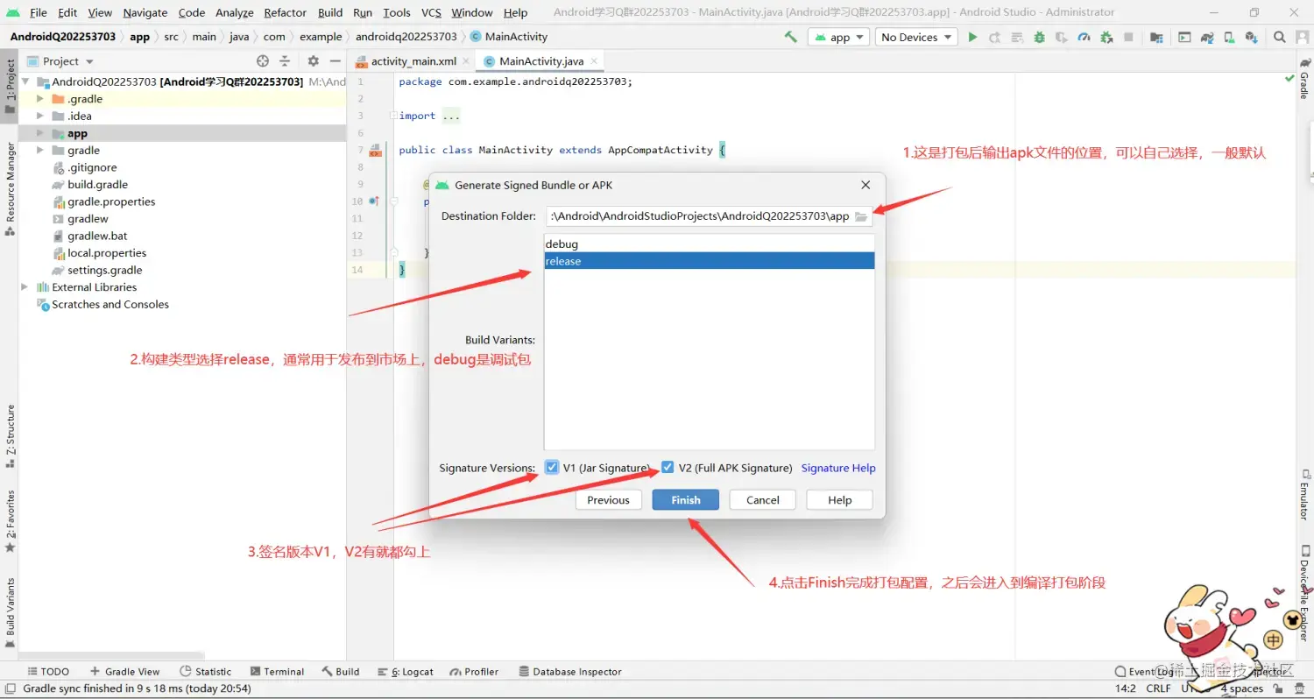Screen dimensions: 1314x699
Task: Expand External Libraries node
Action: point(25,286)
